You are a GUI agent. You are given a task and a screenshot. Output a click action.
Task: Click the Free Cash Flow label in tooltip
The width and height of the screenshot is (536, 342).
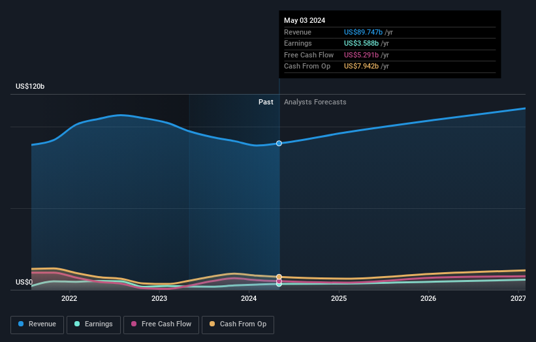click(x=309, y=55)
